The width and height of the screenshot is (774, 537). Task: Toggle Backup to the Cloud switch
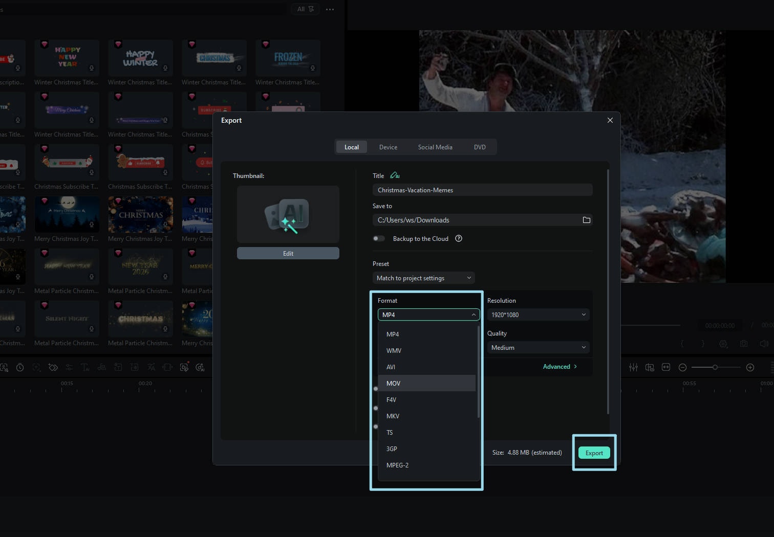pyautogui.click(x=379, y=238)
